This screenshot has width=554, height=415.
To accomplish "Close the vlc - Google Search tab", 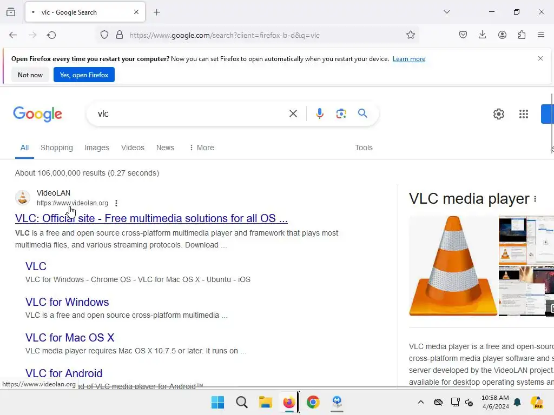I will click(136, 12).
